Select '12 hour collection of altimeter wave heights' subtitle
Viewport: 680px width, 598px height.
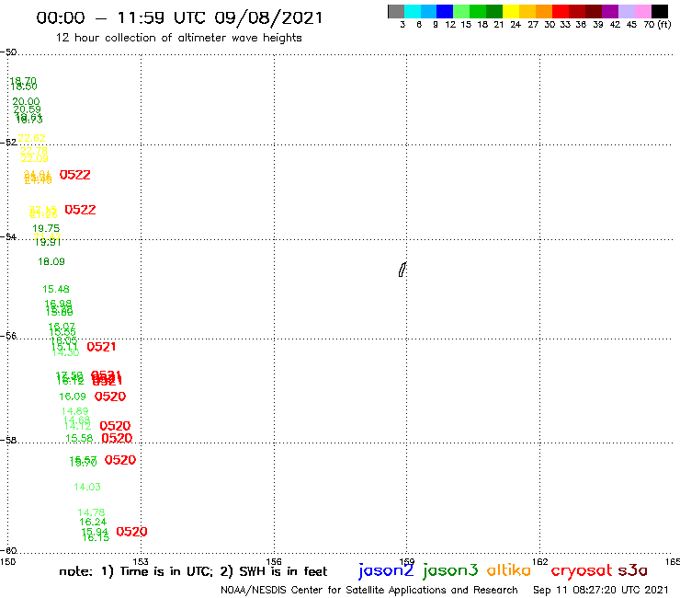(178, 38)
